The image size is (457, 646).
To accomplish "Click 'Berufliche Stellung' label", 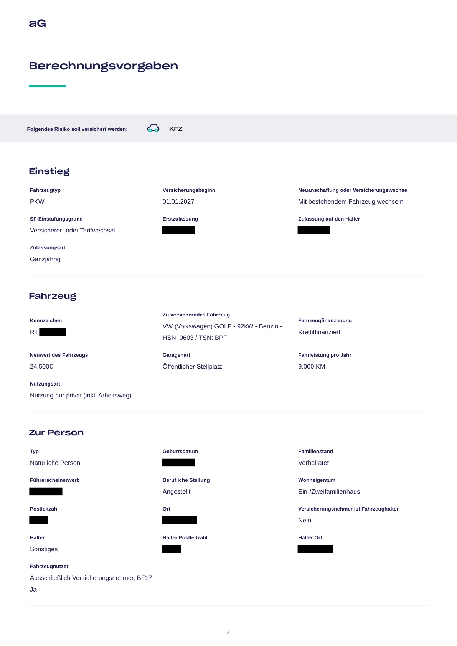I will 186,480.
